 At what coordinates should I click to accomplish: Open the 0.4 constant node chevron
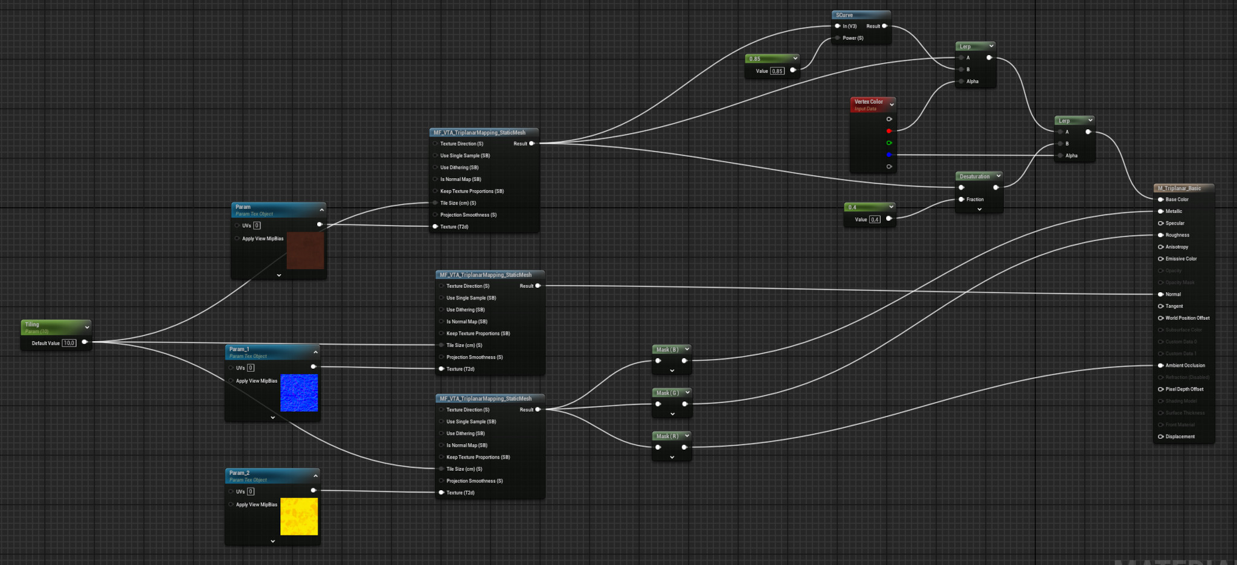pos(891,206)
